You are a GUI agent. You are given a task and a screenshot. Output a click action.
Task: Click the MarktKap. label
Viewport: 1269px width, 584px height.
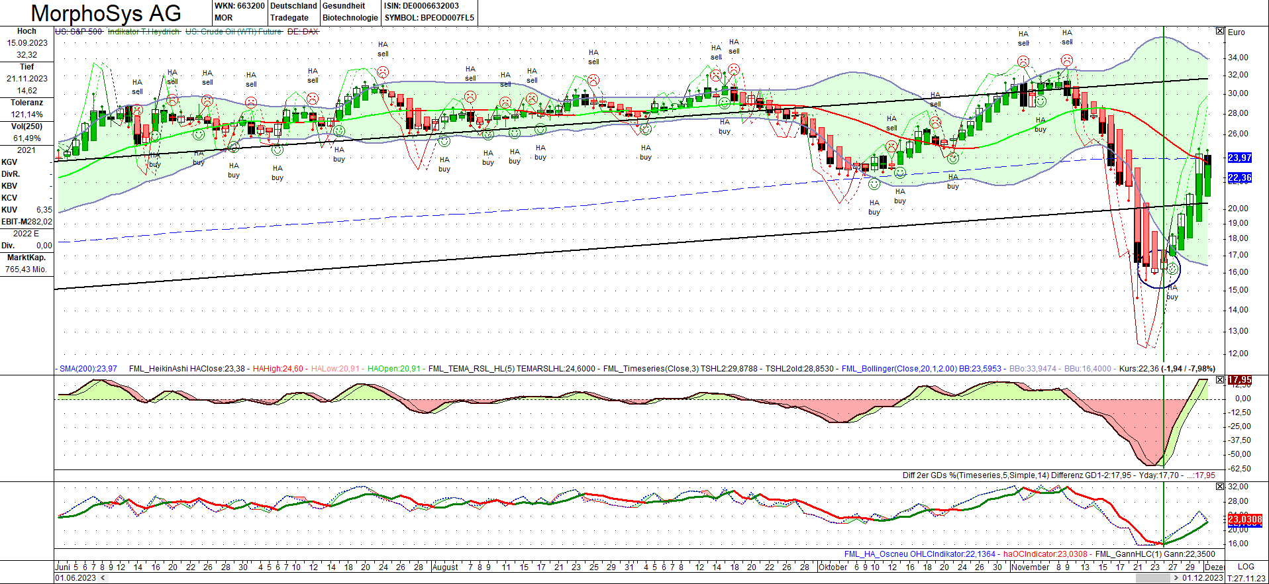(x=26, y=258)
